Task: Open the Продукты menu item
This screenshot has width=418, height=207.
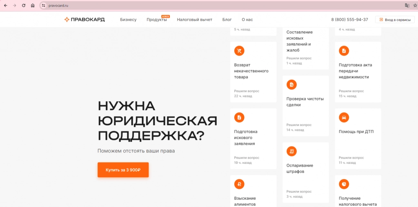Action: click(x=157, y=20)
